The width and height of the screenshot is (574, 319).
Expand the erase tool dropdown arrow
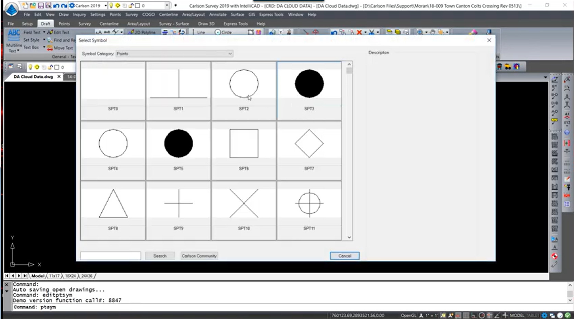365,32
